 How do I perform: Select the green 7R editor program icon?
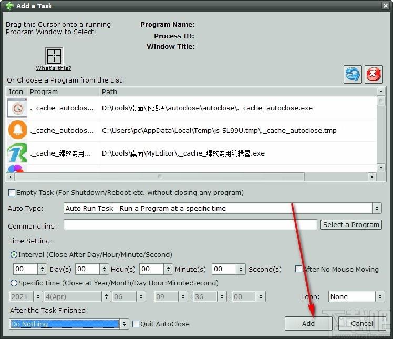(x=17, y=153)
